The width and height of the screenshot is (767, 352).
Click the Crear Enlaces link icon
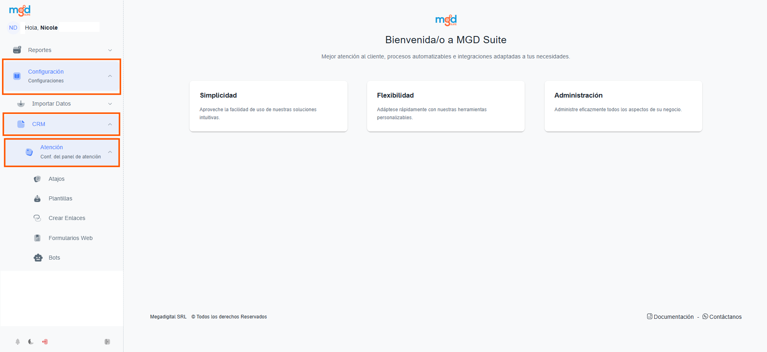pyautogui.click(x=38, y=218)
